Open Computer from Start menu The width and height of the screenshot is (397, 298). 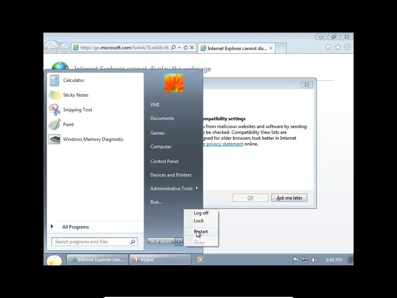click(161, 147)
